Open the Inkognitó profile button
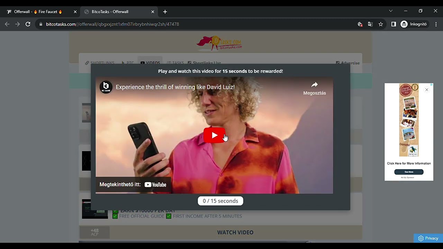Viewport: 443px width, 249px height. pyautogui.click(x=414, y=24)
